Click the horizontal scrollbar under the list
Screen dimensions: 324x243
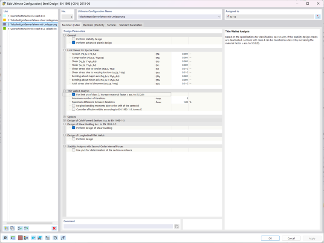[x=29, y=223]
